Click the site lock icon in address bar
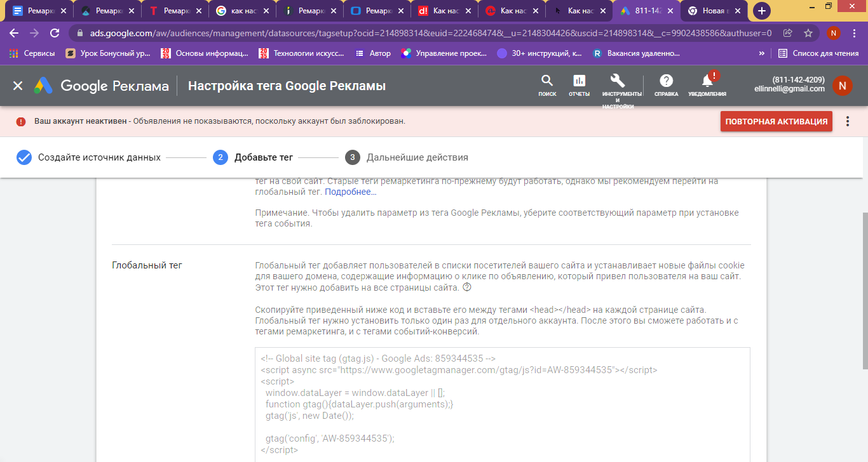868x462 pixels. pos(80,33)
